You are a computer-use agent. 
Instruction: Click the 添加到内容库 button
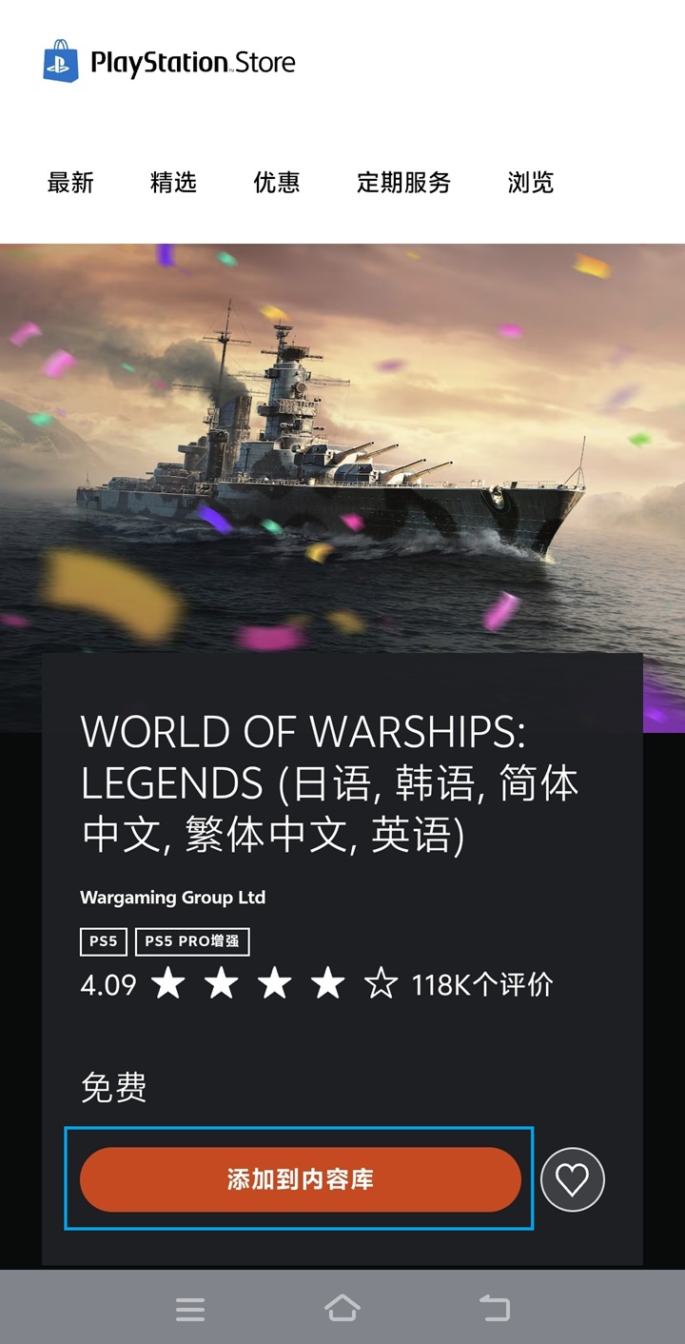tap(301, 1179)
